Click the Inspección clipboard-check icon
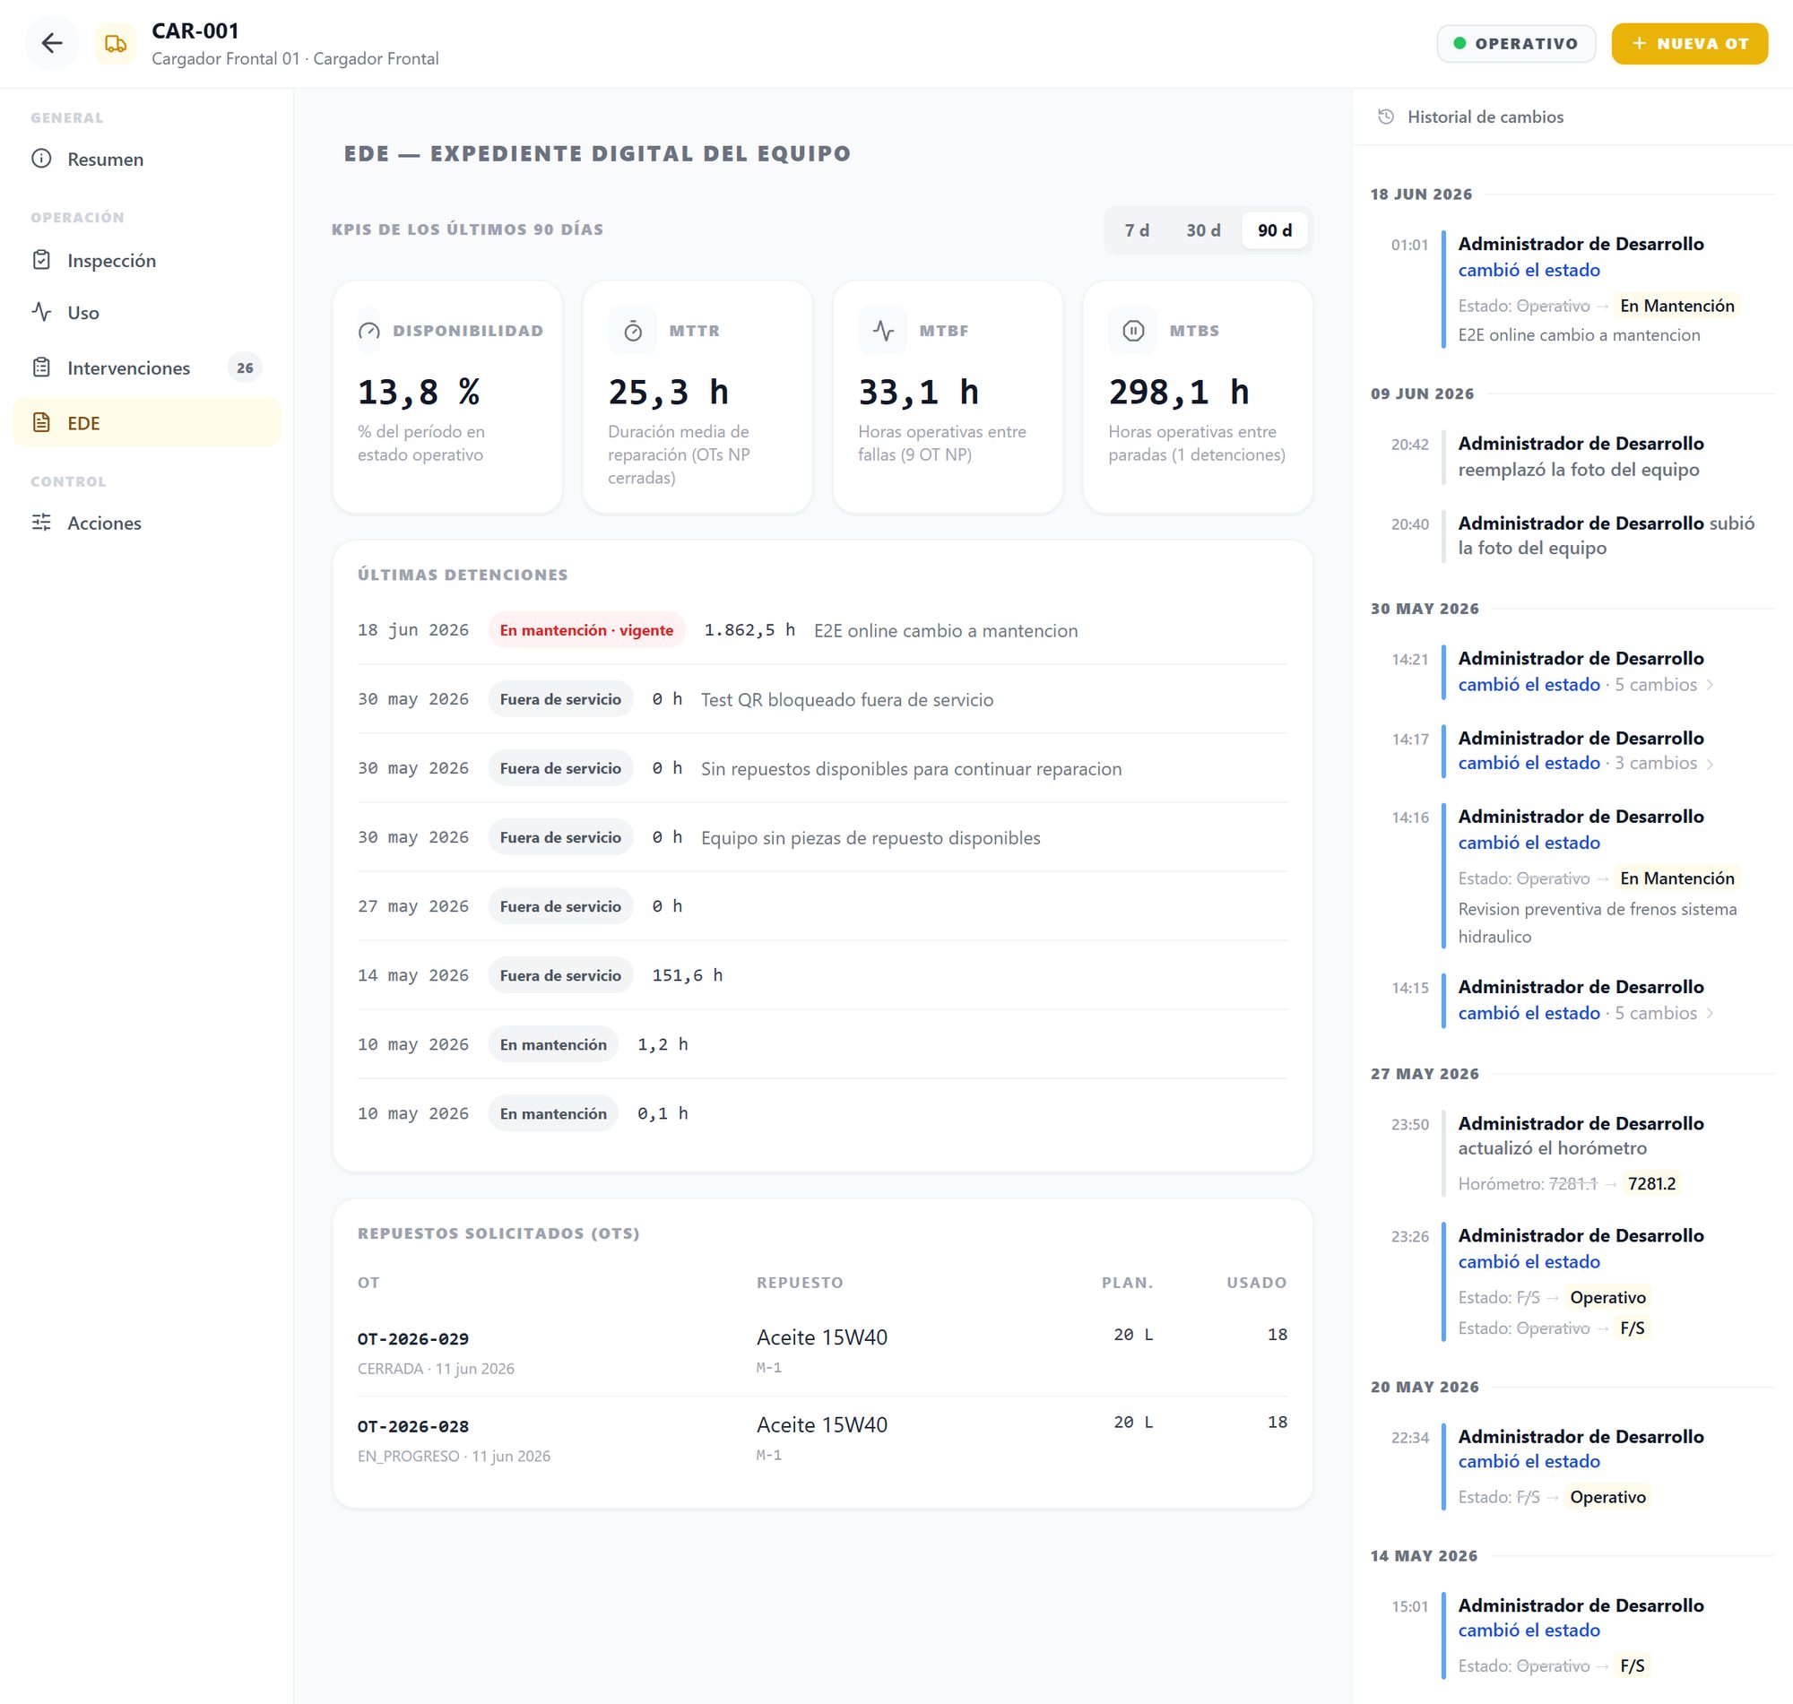1793x1704 pixels. [42, 261]
